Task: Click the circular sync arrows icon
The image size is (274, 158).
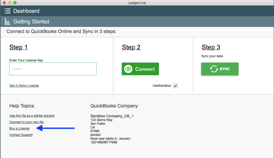Action: pos(214,69)
